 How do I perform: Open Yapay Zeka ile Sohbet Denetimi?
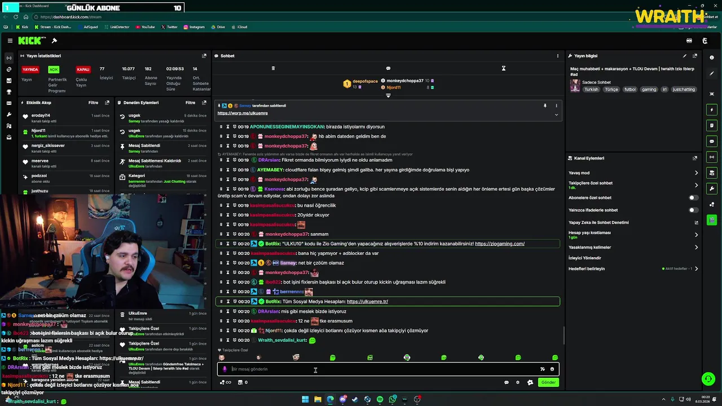[x=598, y=223]
